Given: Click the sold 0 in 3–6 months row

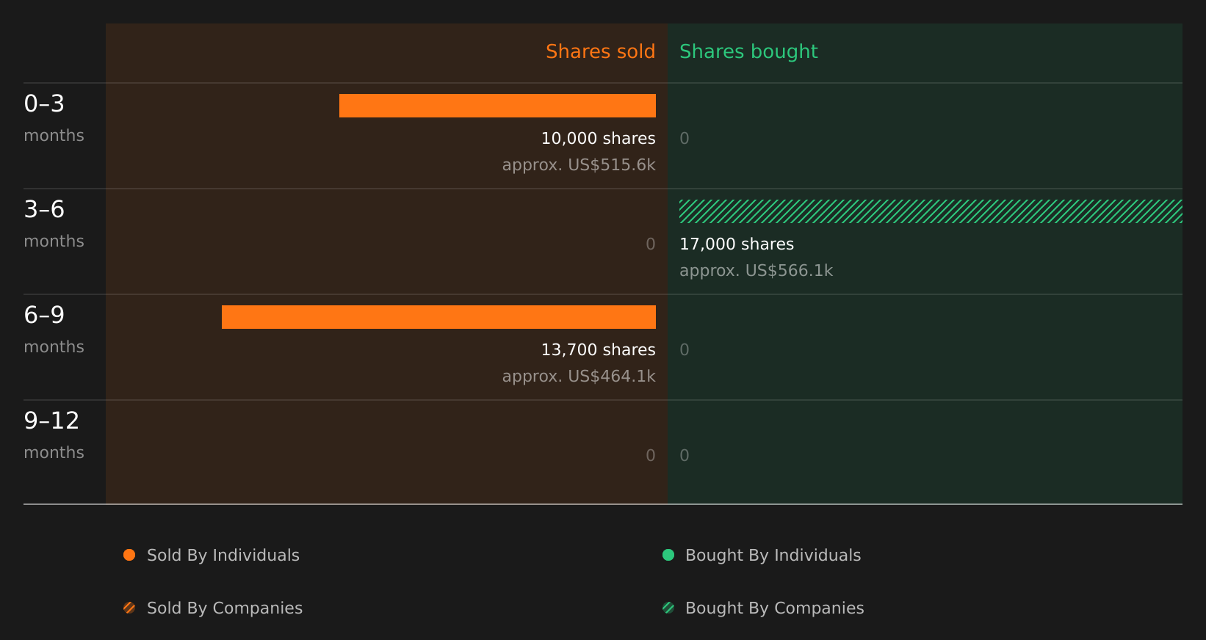Looking at the screenshot, I should click(651, 244).
